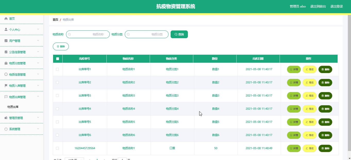Click the power icon beside 系统管理
351x160 pixels.
coord(6,129)
